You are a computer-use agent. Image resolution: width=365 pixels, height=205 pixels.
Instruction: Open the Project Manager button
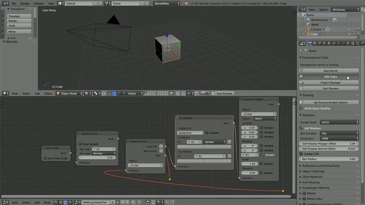pyautogui.click(x=329, y=83)
